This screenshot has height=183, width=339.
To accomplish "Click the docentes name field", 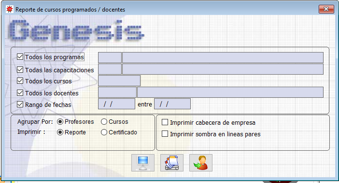I will point(230,92).
